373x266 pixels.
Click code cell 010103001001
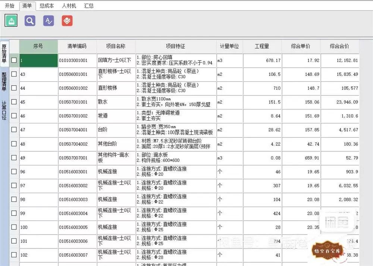click(77, 60)
